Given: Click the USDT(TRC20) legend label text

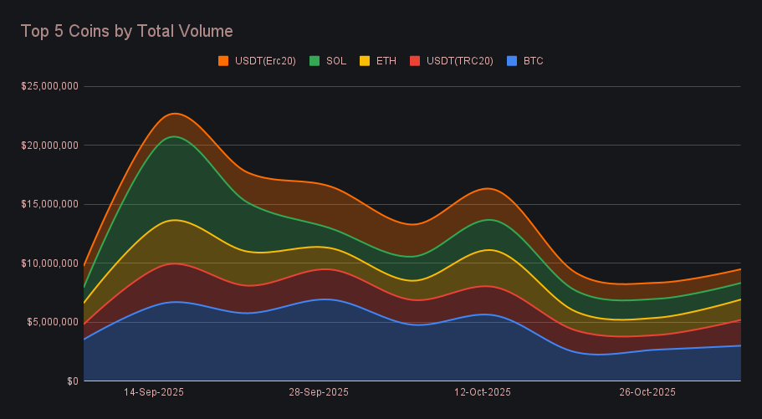Looking at the screenshot, I should click(459, 61).
